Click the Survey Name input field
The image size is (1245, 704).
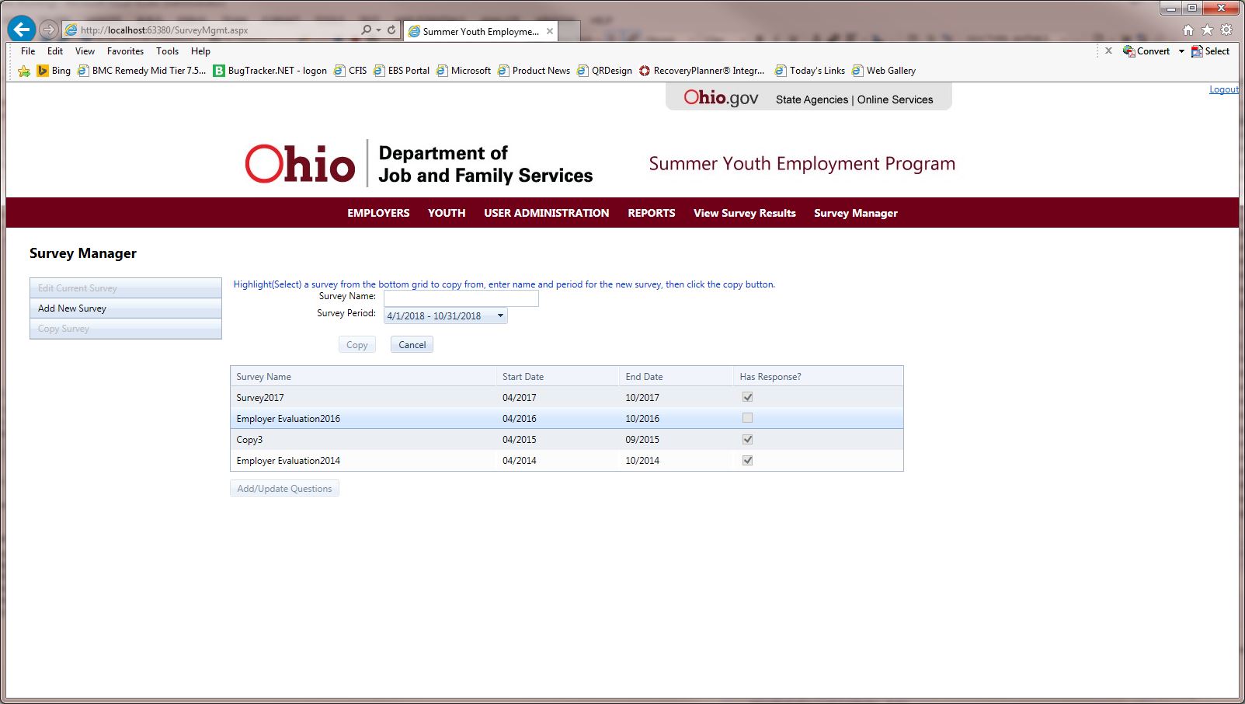pos(461,298)
